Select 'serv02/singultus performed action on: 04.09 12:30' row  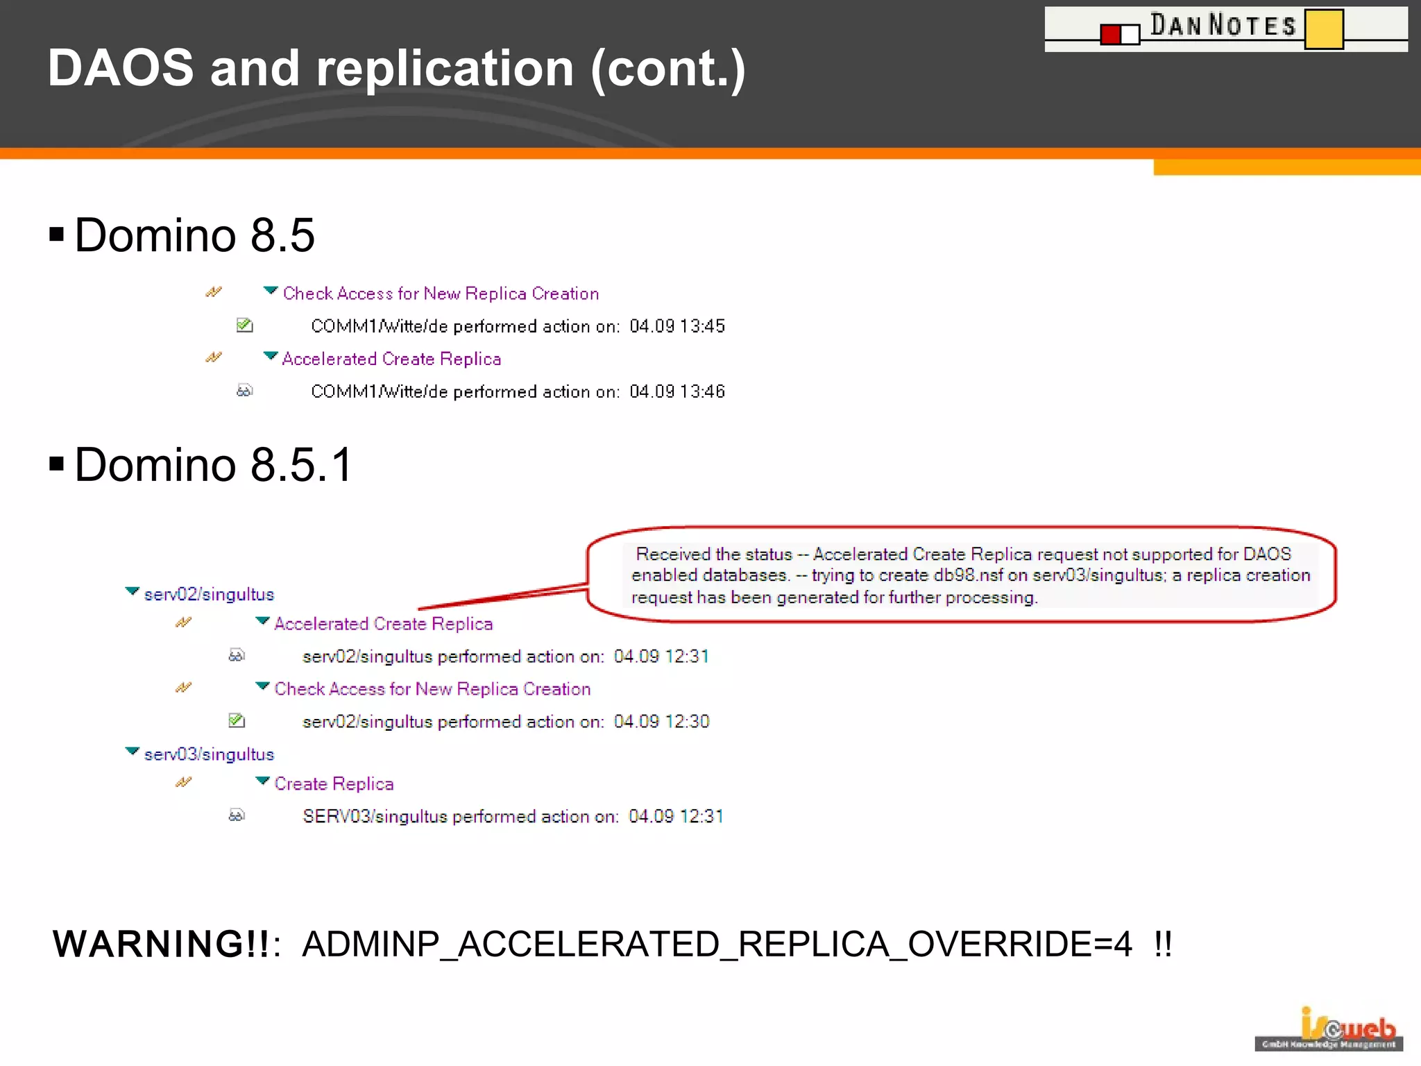click(x=506, y=722)
